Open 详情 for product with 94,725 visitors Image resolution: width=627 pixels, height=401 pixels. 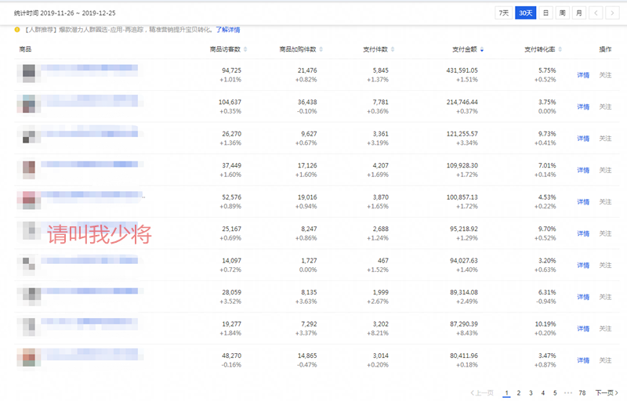click(x=583, y=75)
